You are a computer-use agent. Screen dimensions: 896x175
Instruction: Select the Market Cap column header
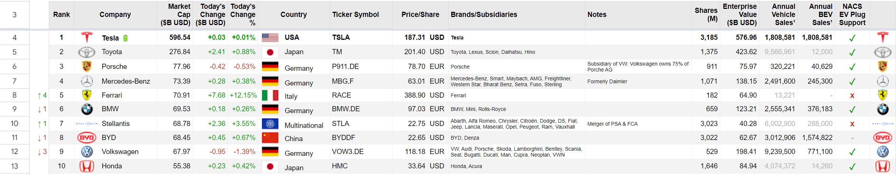(x=175, y=15)
